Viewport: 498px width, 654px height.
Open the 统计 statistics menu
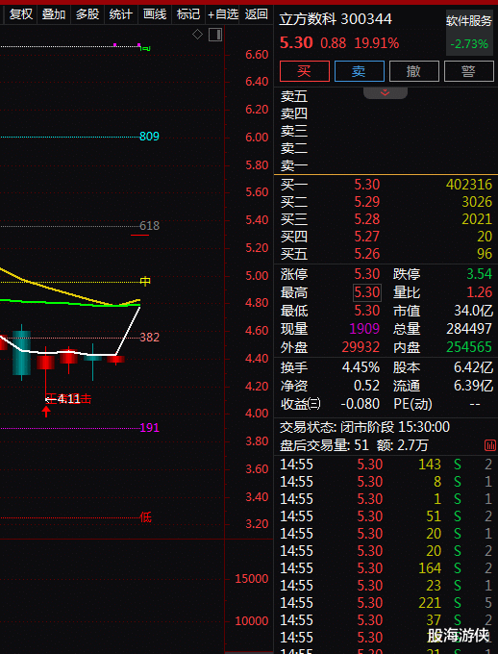[x=121, y=14]
